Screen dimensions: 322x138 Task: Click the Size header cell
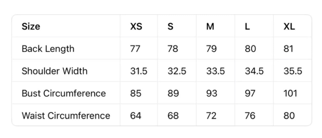click(31, 26)
